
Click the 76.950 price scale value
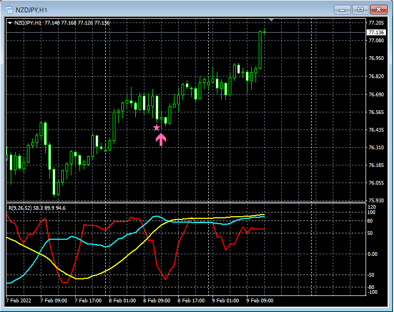(376, 58)
